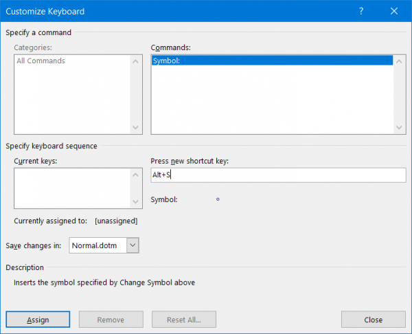Click the Remove button
Screen dimensions: 412x334
(111, 320)
